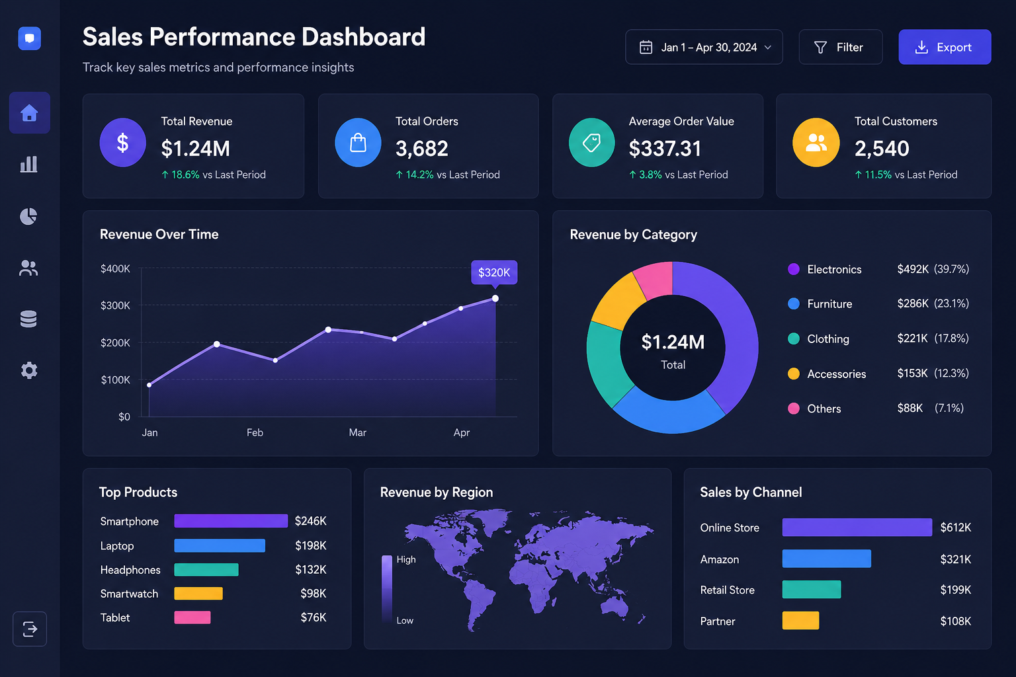Viewport: 1016px width, 677px height.
Task: Click the funnel icon on Filter
Action: 820,47
